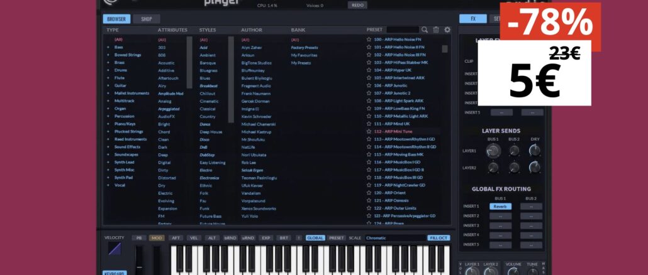Image resolution: width=648 pixels, height=275 pixels.
Task: Open the FX tab
Action: (472, 19)
